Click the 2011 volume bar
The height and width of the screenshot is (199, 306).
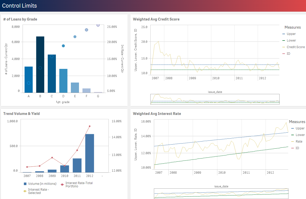click(77, 165)
